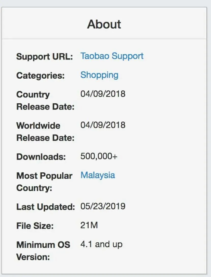The image size is (211, 277).
Task: Click the 21M file size value
Action: pyautogui.click(x=89, y=225)
